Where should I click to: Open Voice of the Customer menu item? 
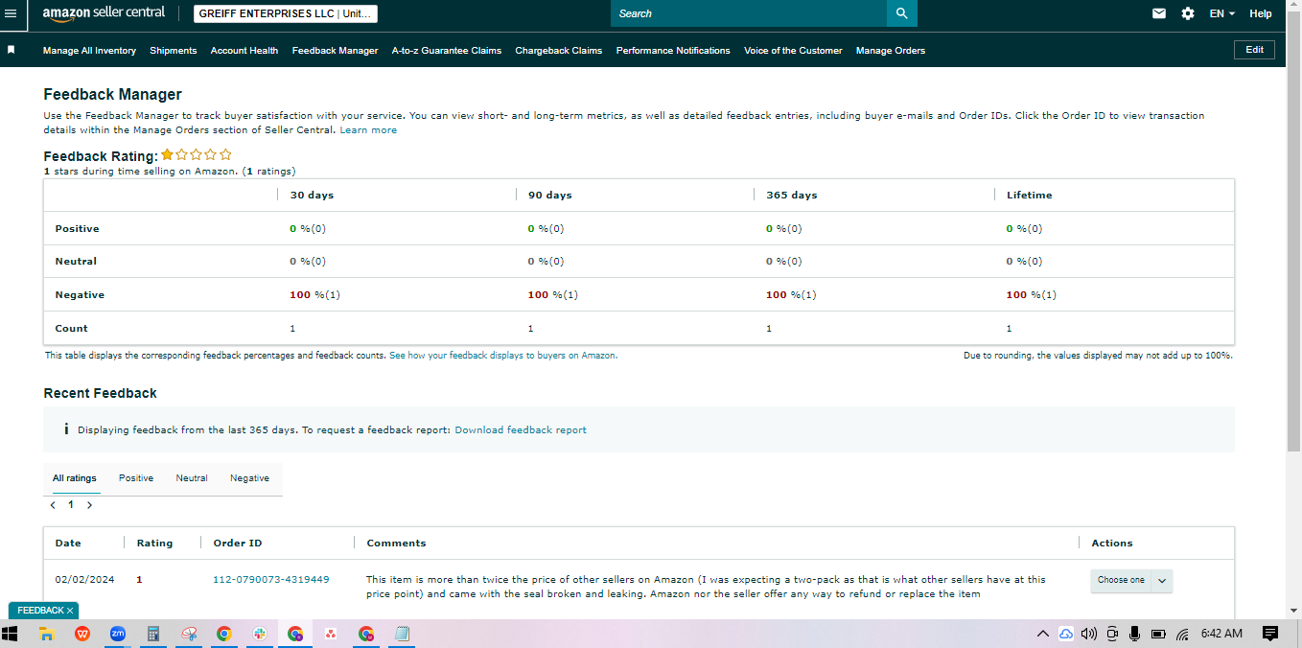[793, 50]
